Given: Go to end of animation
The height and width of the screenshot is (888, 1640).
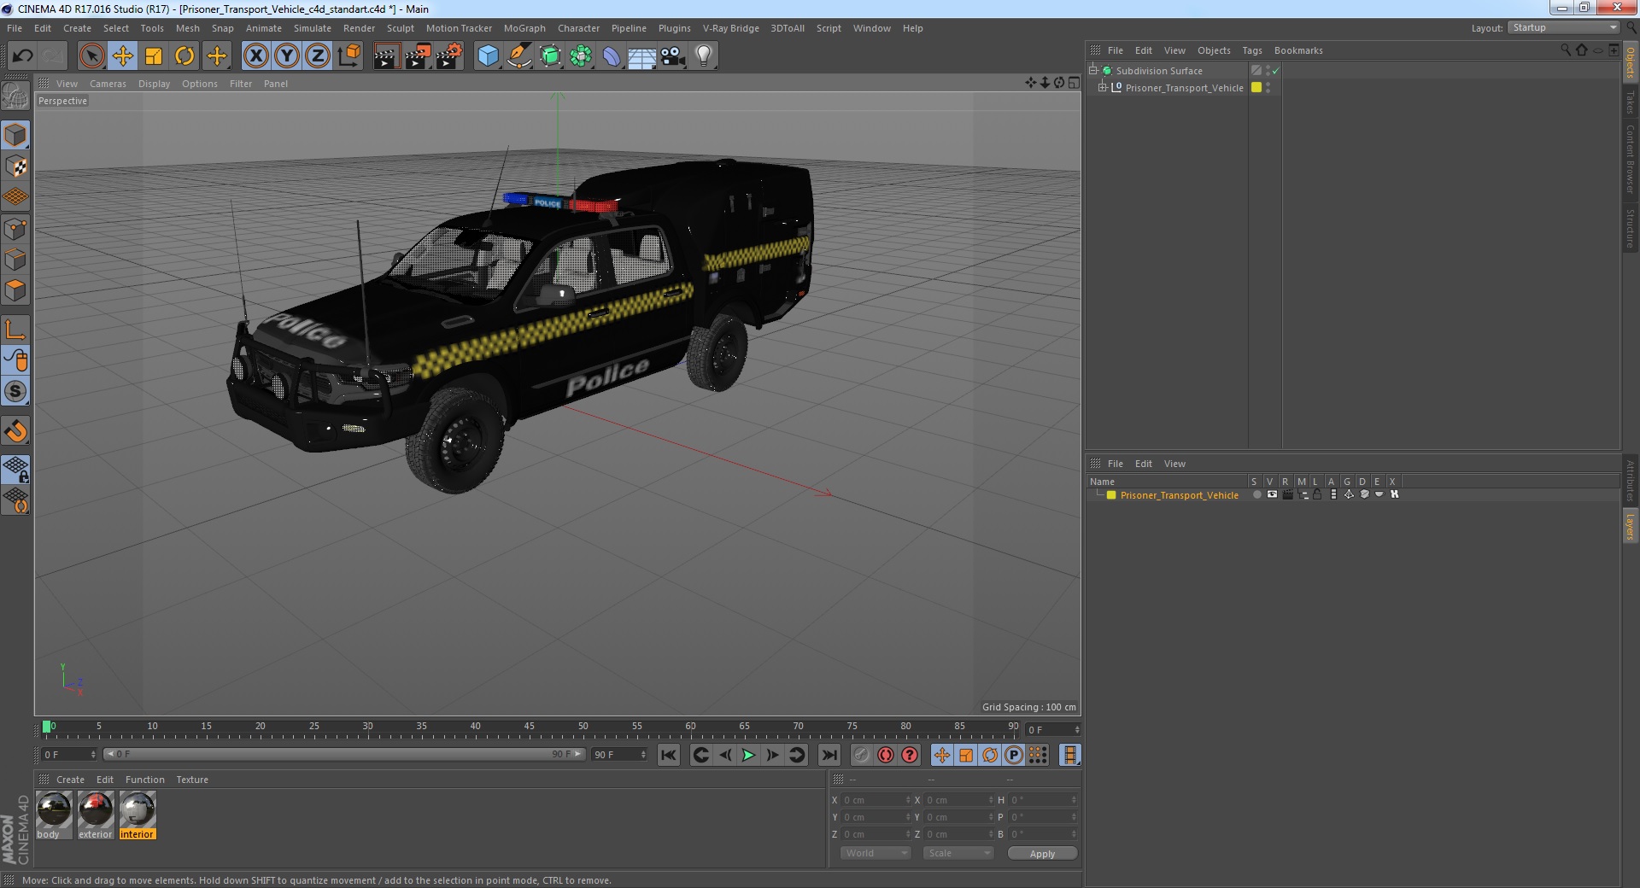Looking at the screenshot, I should 829,755.
